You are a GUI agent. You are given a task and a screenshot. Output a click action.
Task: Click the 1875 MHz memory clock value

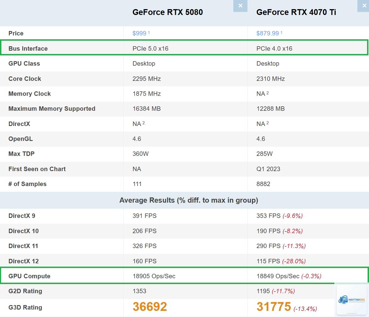[146, 94]
